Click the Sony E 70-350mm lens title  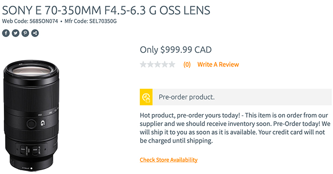pos(106,10)
